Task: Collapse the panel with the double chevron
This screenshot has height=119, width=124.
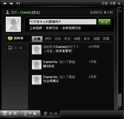Action: click(x=119, y=4)
